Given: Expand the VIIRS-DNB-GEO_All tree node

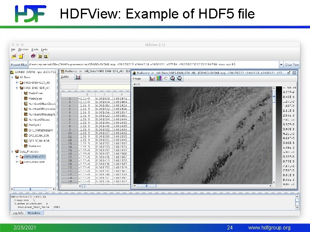Looking at the screenshot, I should coord(17,82).
